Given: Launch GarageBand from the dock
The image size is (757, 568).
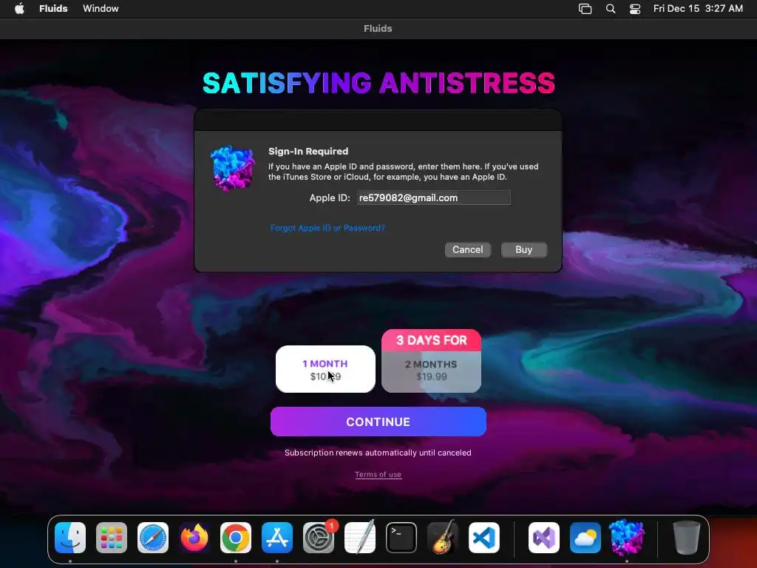Looking at the screenshot, I should click(443, 538).
